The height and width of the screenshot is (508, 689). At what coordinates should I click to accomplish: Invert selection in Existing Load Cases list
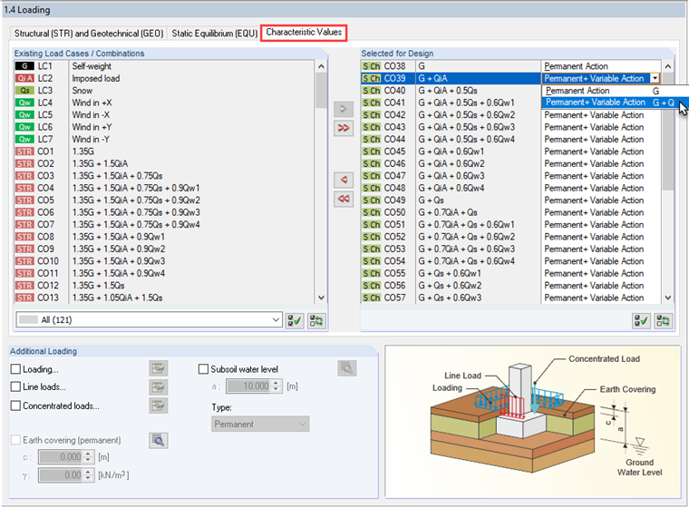[x=316, y=320]
